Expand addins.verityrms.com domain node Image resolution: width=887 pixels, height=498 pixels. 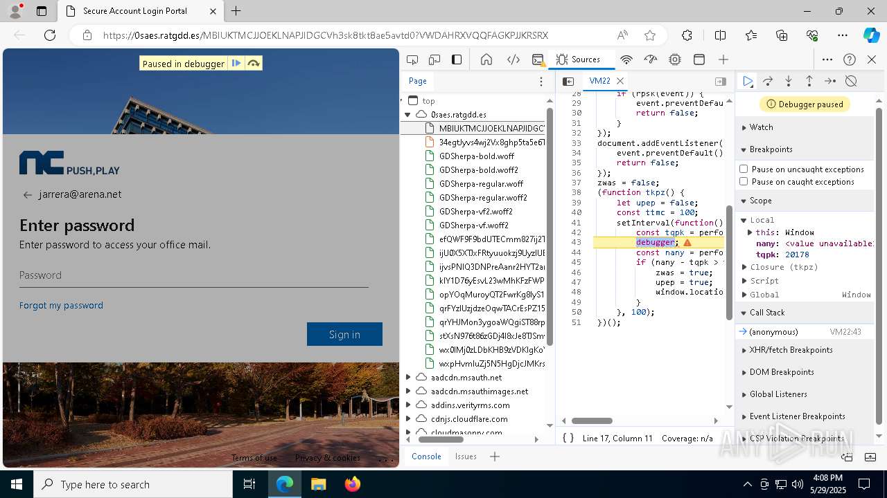coord(409,405)
